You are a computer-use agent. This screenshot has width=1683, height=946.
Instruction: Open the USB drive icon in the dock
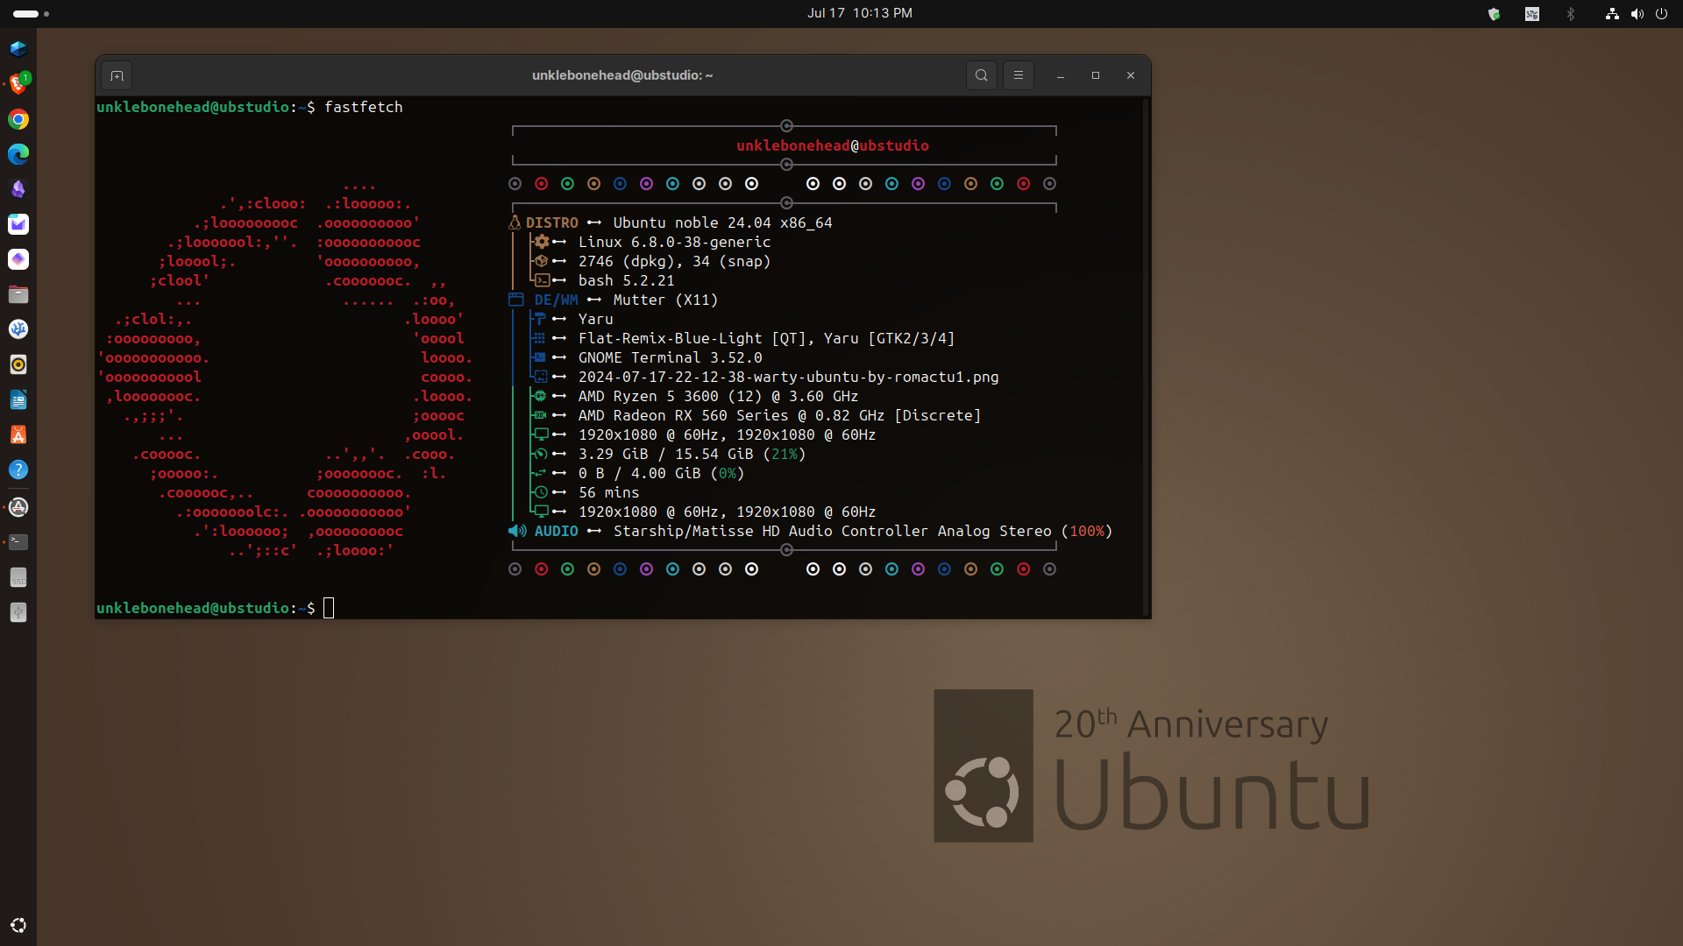pyautogui.click(x=18, y=612)
